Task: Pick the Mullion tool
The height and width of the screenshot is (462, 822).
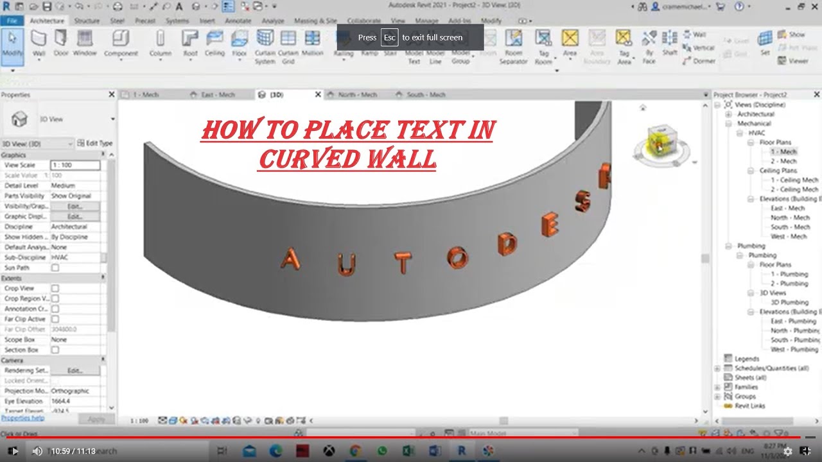Action: (313, 44)
